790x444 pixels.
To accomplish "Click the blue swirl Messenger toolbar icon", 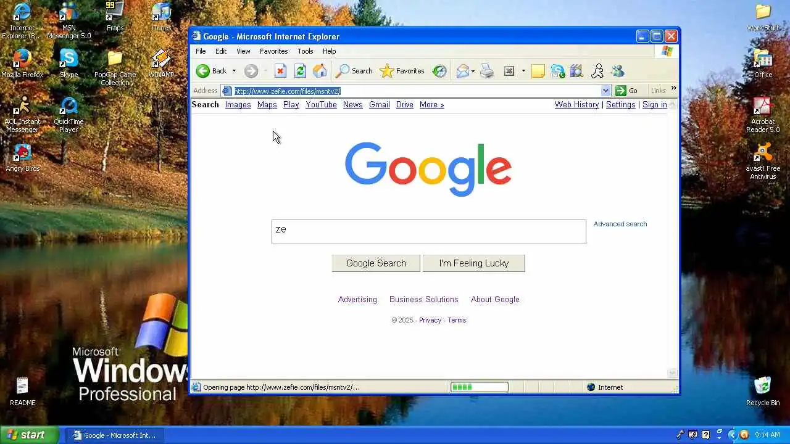I will [x=558, y=71].
